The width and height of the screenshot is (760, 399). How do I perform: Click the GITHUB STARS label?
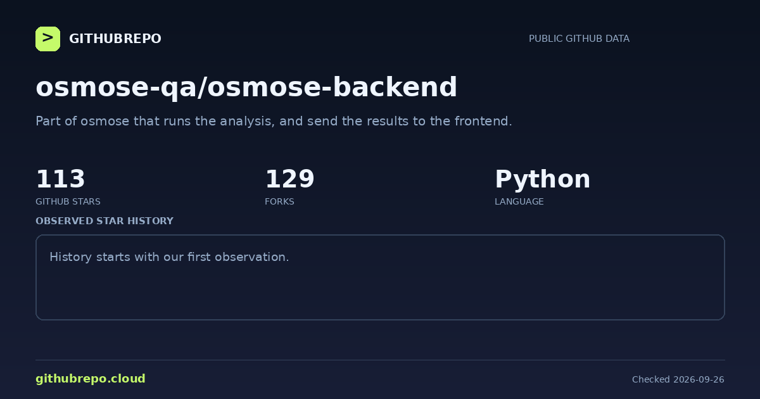(68, 201)
